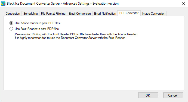188x102 pixels.
Task: Click the PDF Converter tab
Action: click(x=129, y=13)
